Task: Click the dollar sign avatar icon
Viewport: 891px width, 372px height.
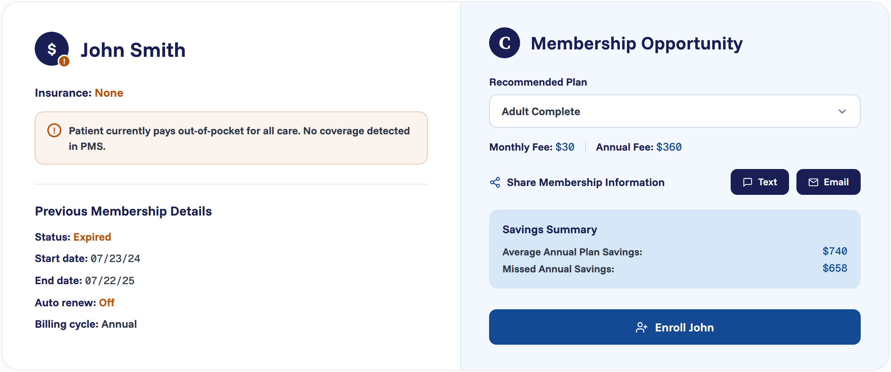Action: pyautogui.click(x=52, y=49)
